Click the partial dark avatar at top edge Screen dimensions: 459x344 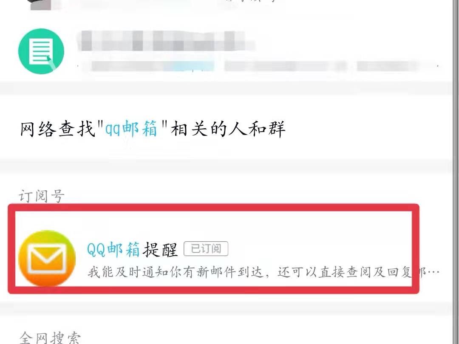click(41, 5)
